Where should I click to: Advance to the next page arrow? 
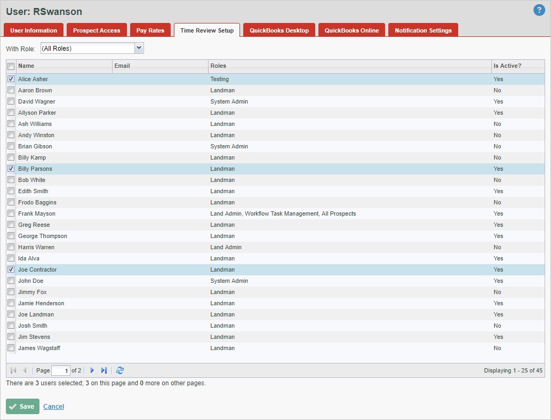[x=92, y=370]
